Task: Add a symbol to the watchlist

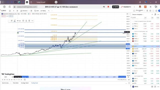Action: (x=152, y=14)
